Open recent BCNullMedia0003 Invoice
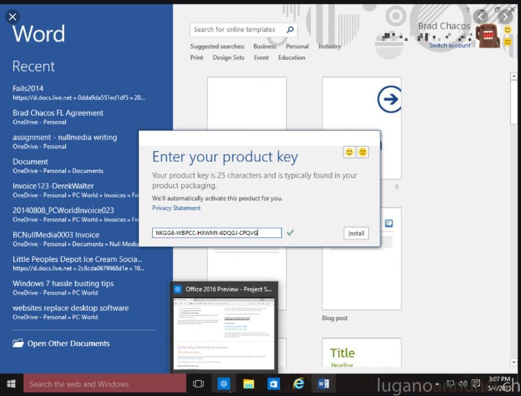Viewport: 521px width, 396px height. tap(76, 239)
